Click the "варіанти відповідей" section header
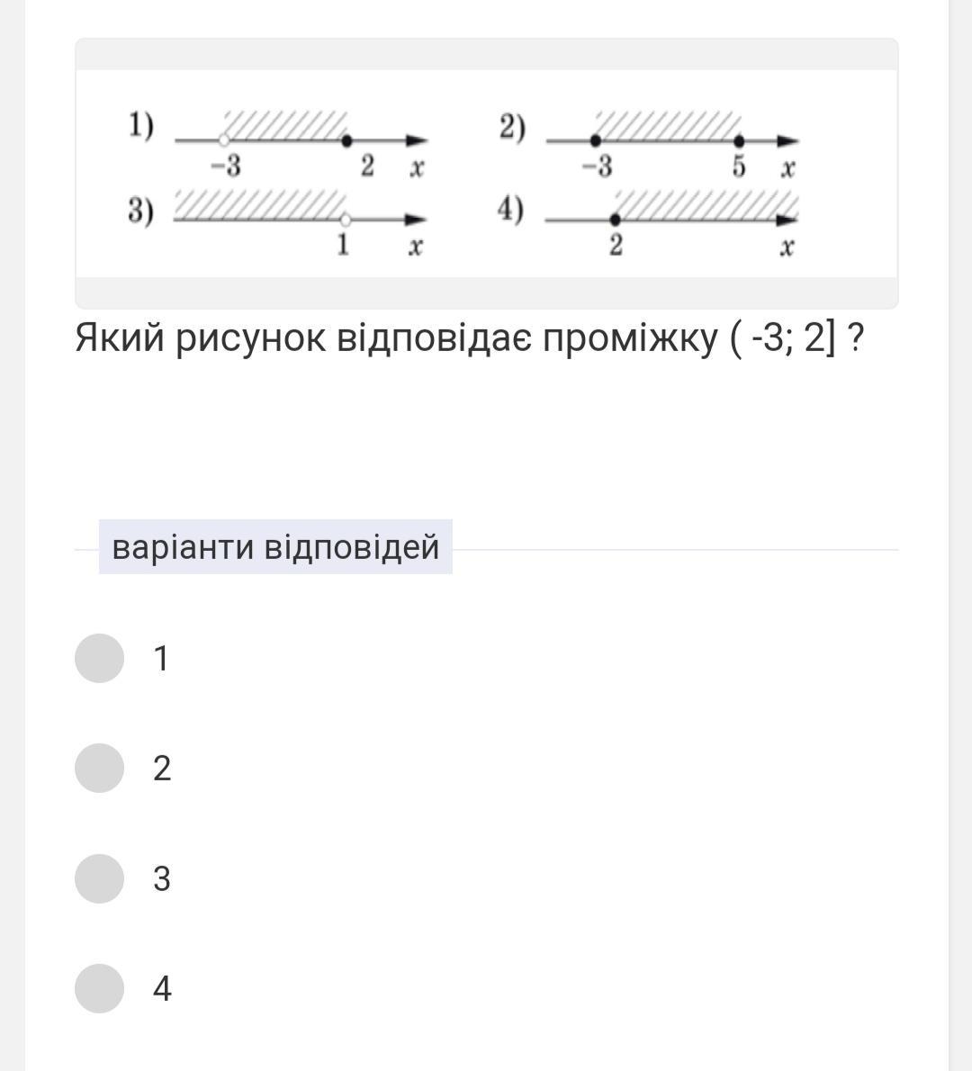Screen dimensions: 972x1071 tap(275, 547)
